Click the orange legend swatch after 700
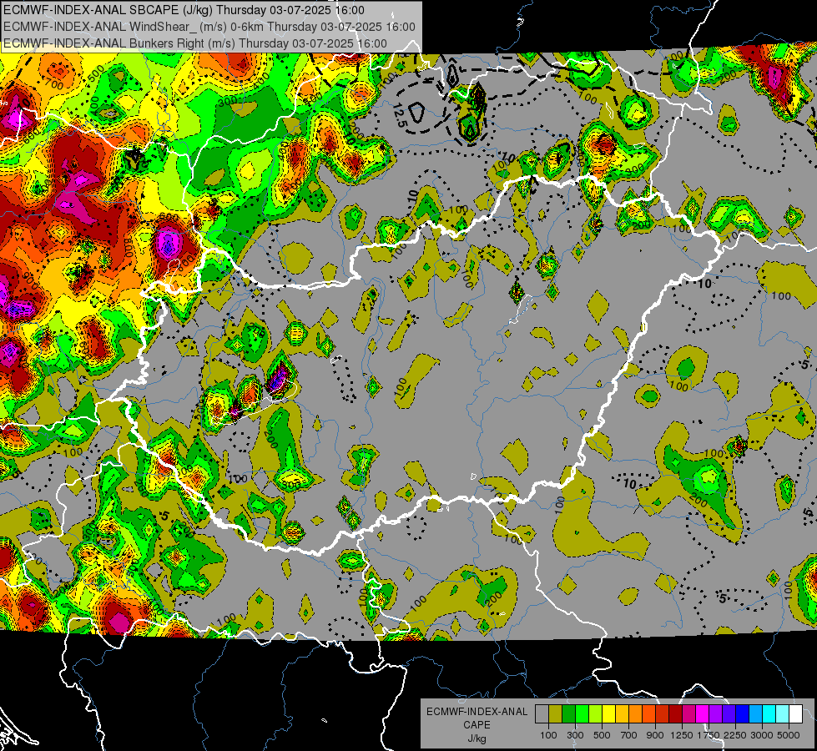Image resolution: width=817 pixels, height=751 pixels. pyautogui.click(x=635, y=713)
